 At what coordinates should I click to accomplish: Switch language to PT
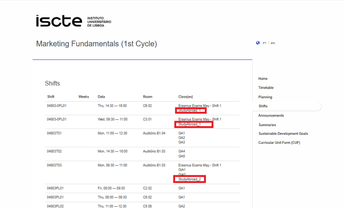coord(264,43)
